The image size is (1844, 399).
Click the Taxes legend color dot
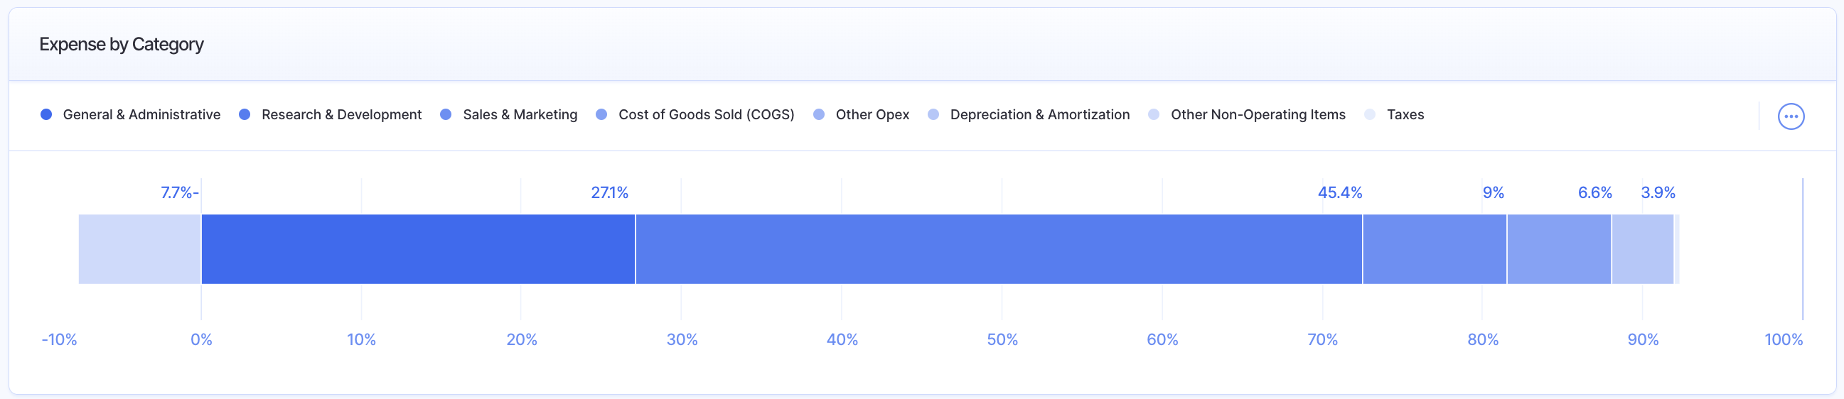pyautogui.click(x=1369, y=114)
